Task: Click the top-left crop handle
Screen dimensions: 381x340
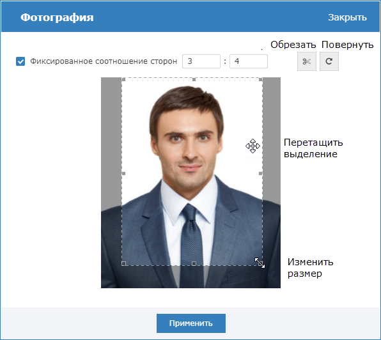Action: click(x=123, y=79)
